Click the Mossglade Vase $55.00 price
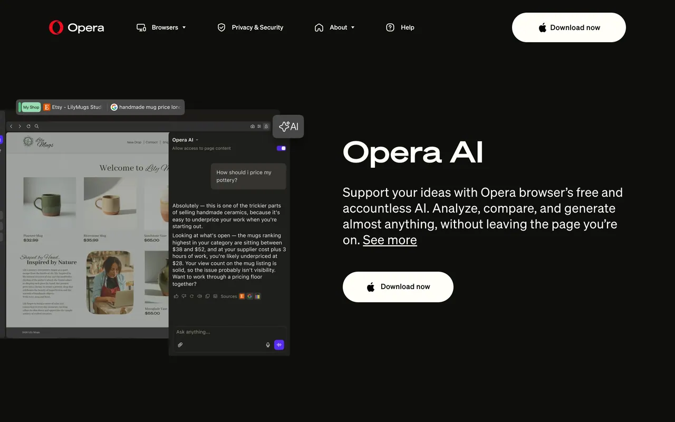The height and width of the screenshot is (422, 675). pyautogui.click(x=152, y=313)
